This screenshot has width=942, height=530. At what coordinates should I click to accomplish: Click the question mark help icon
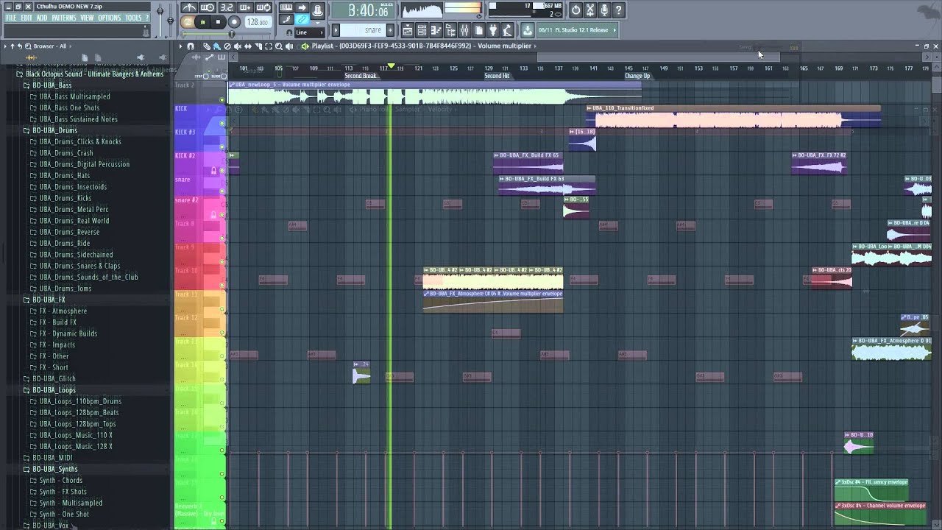pos(619,10)
